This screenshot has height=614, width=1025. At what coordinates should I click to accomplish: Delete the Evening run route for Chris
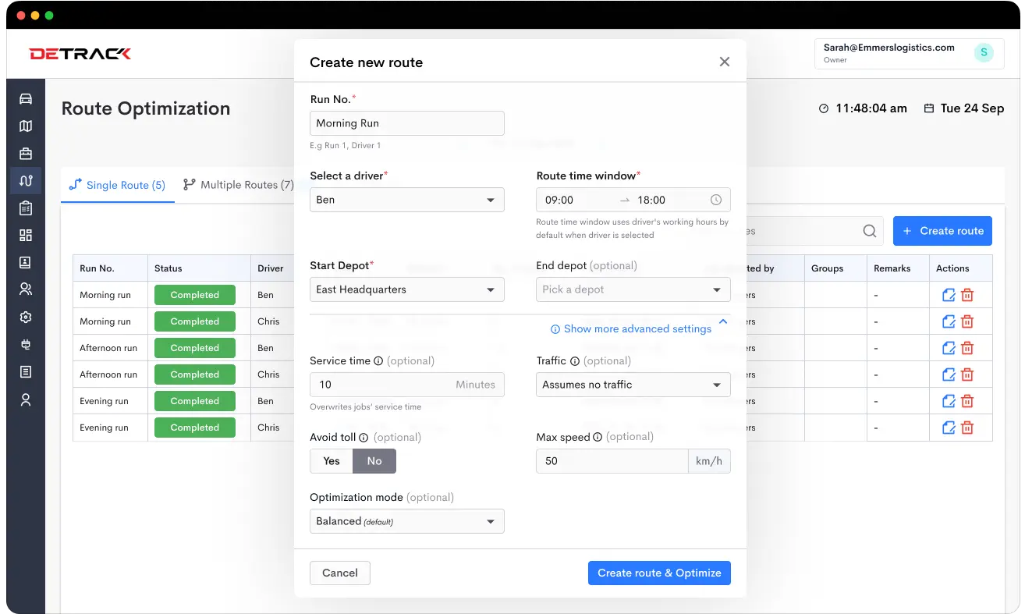tap(967, 428)
